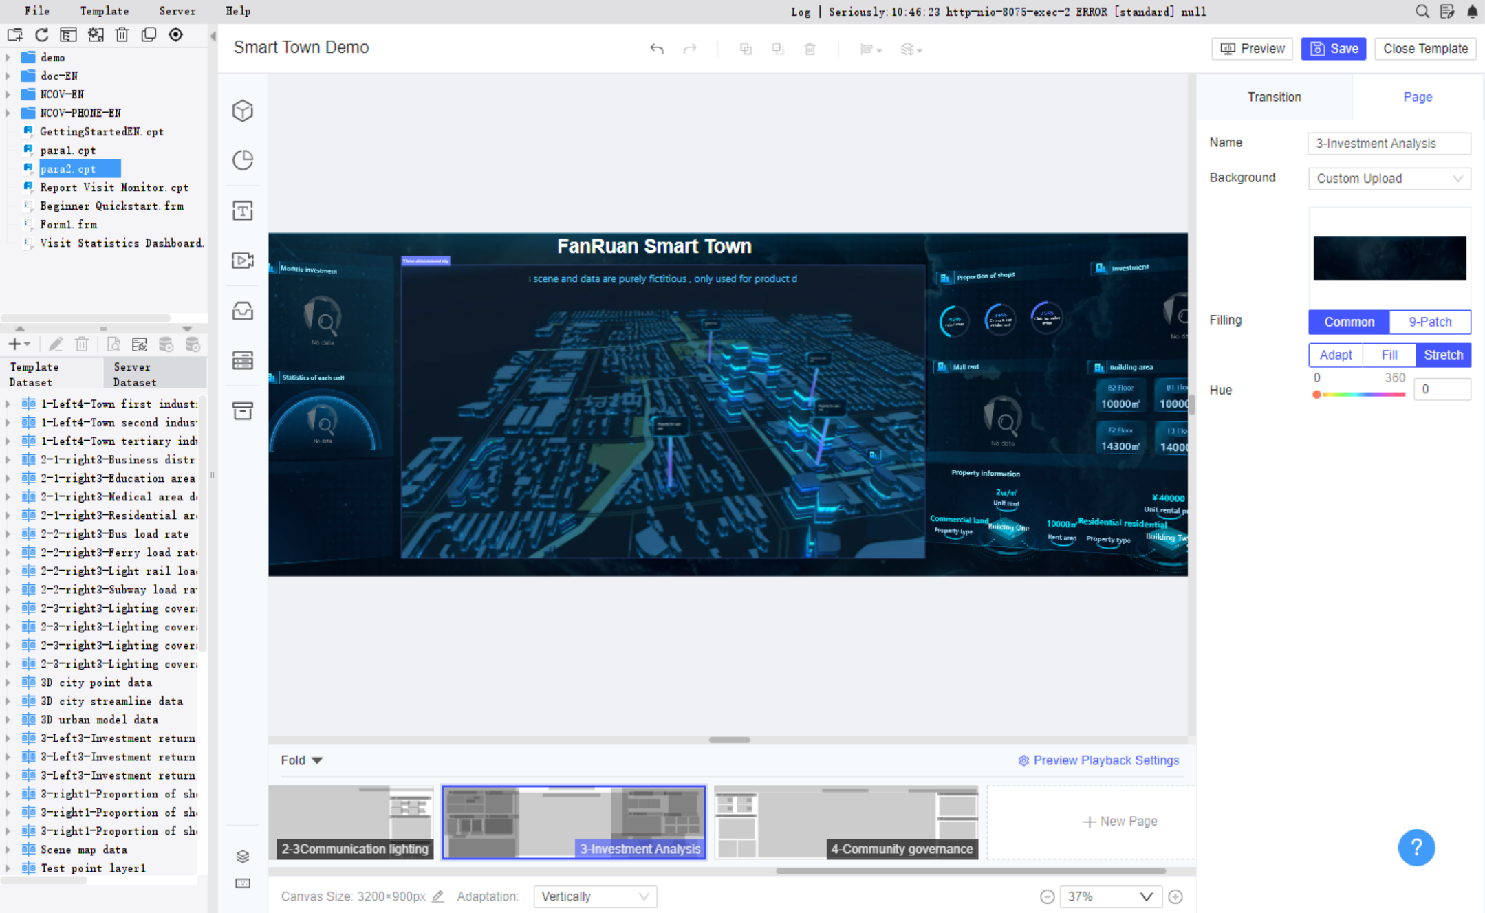Click the undo arrow
The image size is (1485, 913).
point(657,49)
